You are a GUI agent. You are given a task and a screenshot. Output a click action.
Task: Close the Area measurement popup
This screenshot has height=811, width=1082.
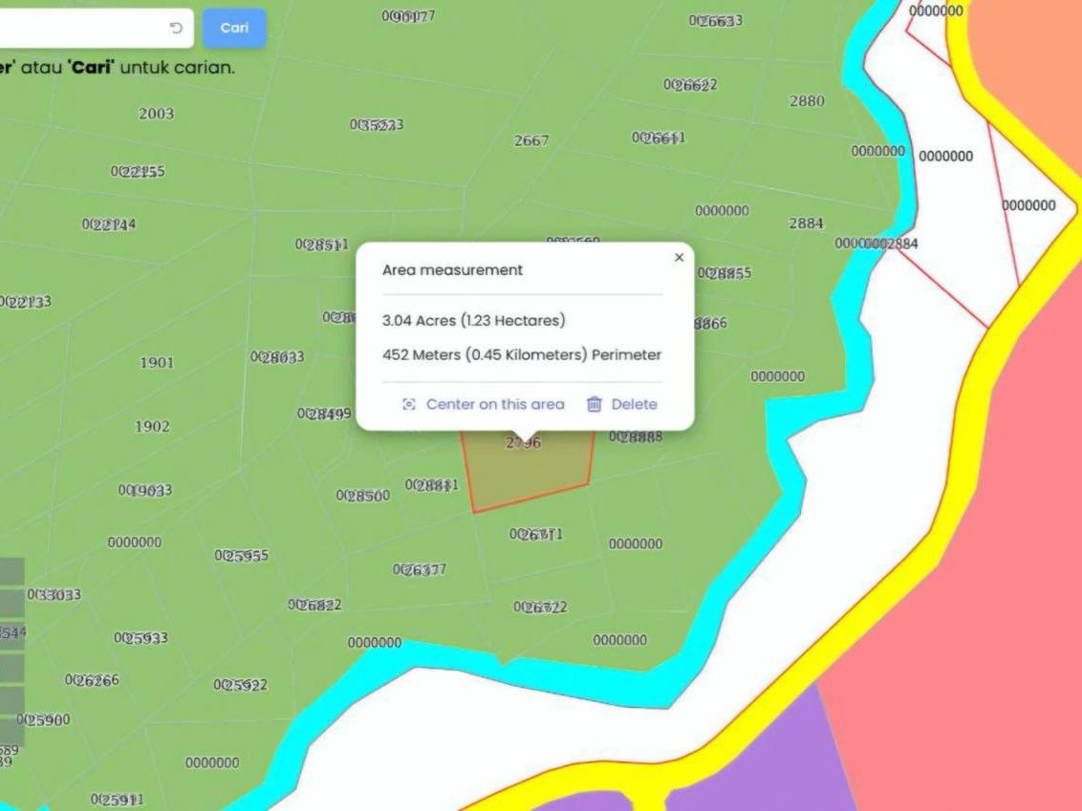click(679, 257)
